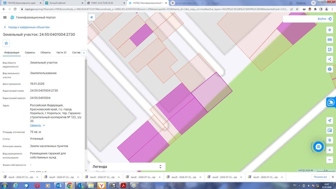Open options arrow for seventh result zip download
336x189 pixels.
tap(282, 177)
